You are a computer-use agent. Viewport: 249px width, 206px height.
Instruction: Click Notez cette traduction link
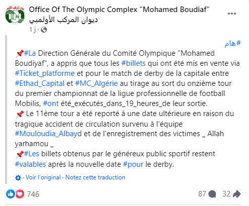click(x=95, y=177)
